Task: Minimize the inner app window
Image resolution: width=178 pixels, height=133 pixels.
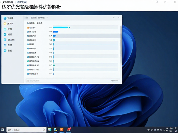Action: [x=114, y=17]
